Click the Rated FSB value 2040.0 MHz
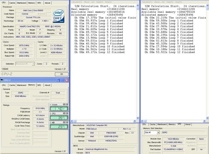The image size is (209, 154). (24, 56)
